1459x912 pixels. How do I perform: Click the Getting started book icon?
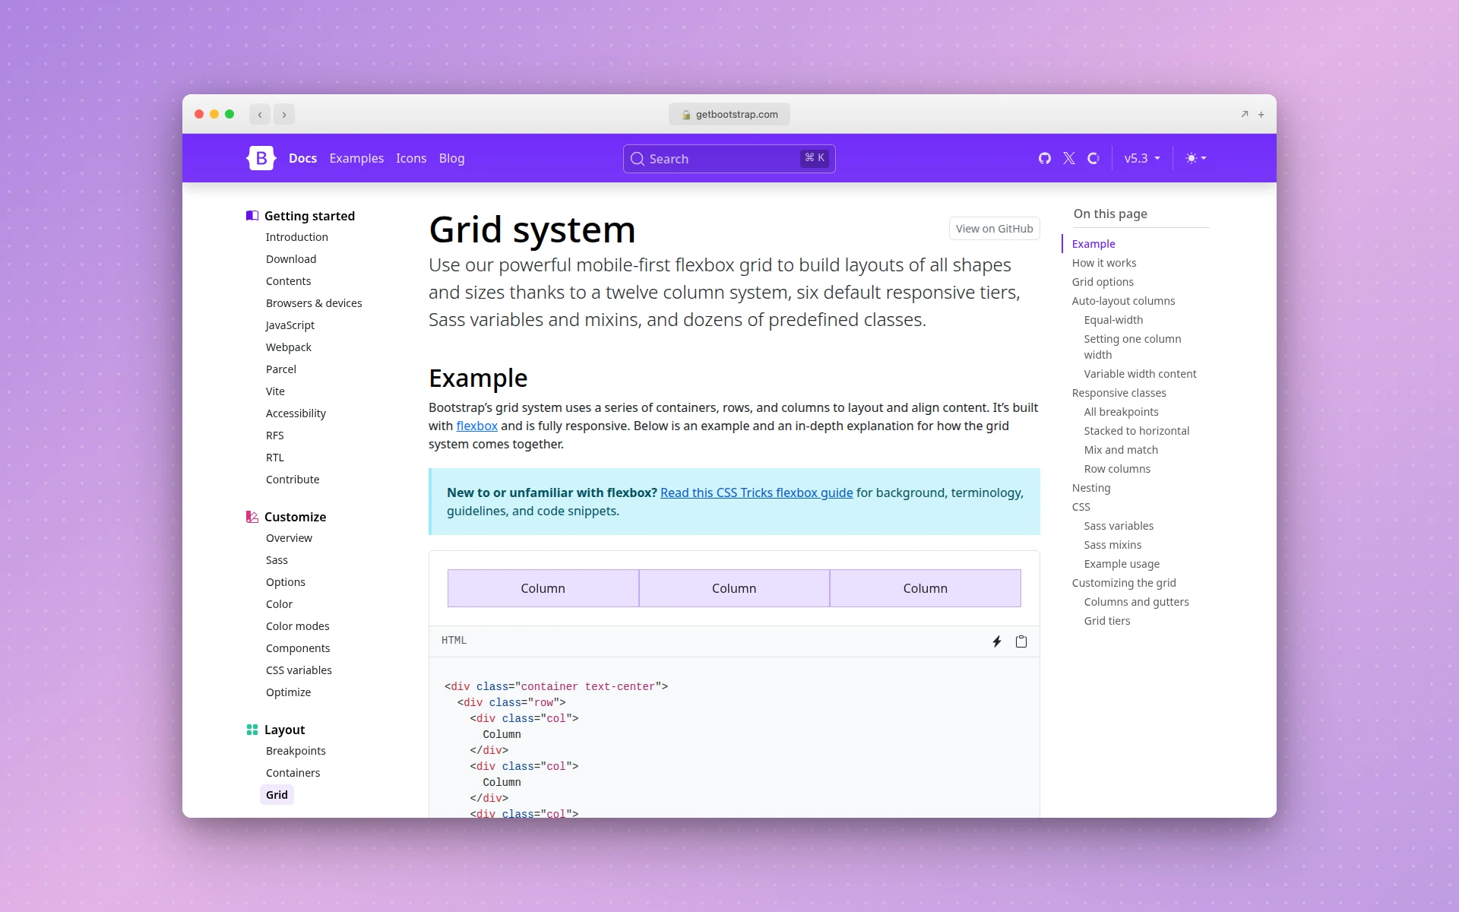click(252, 216)
